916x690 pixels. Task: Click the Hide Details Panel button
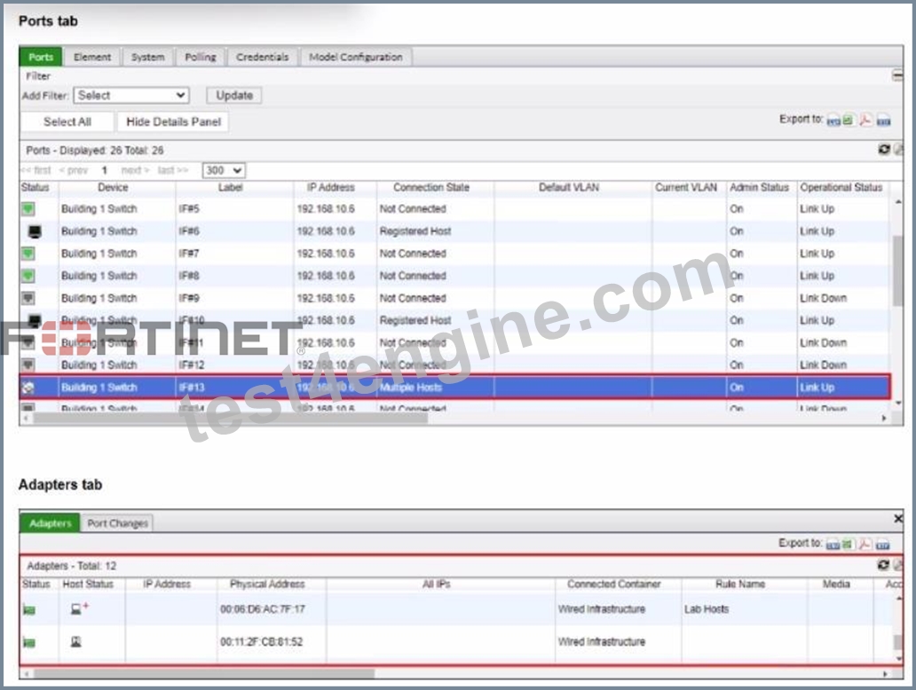[x=173, y=122]
